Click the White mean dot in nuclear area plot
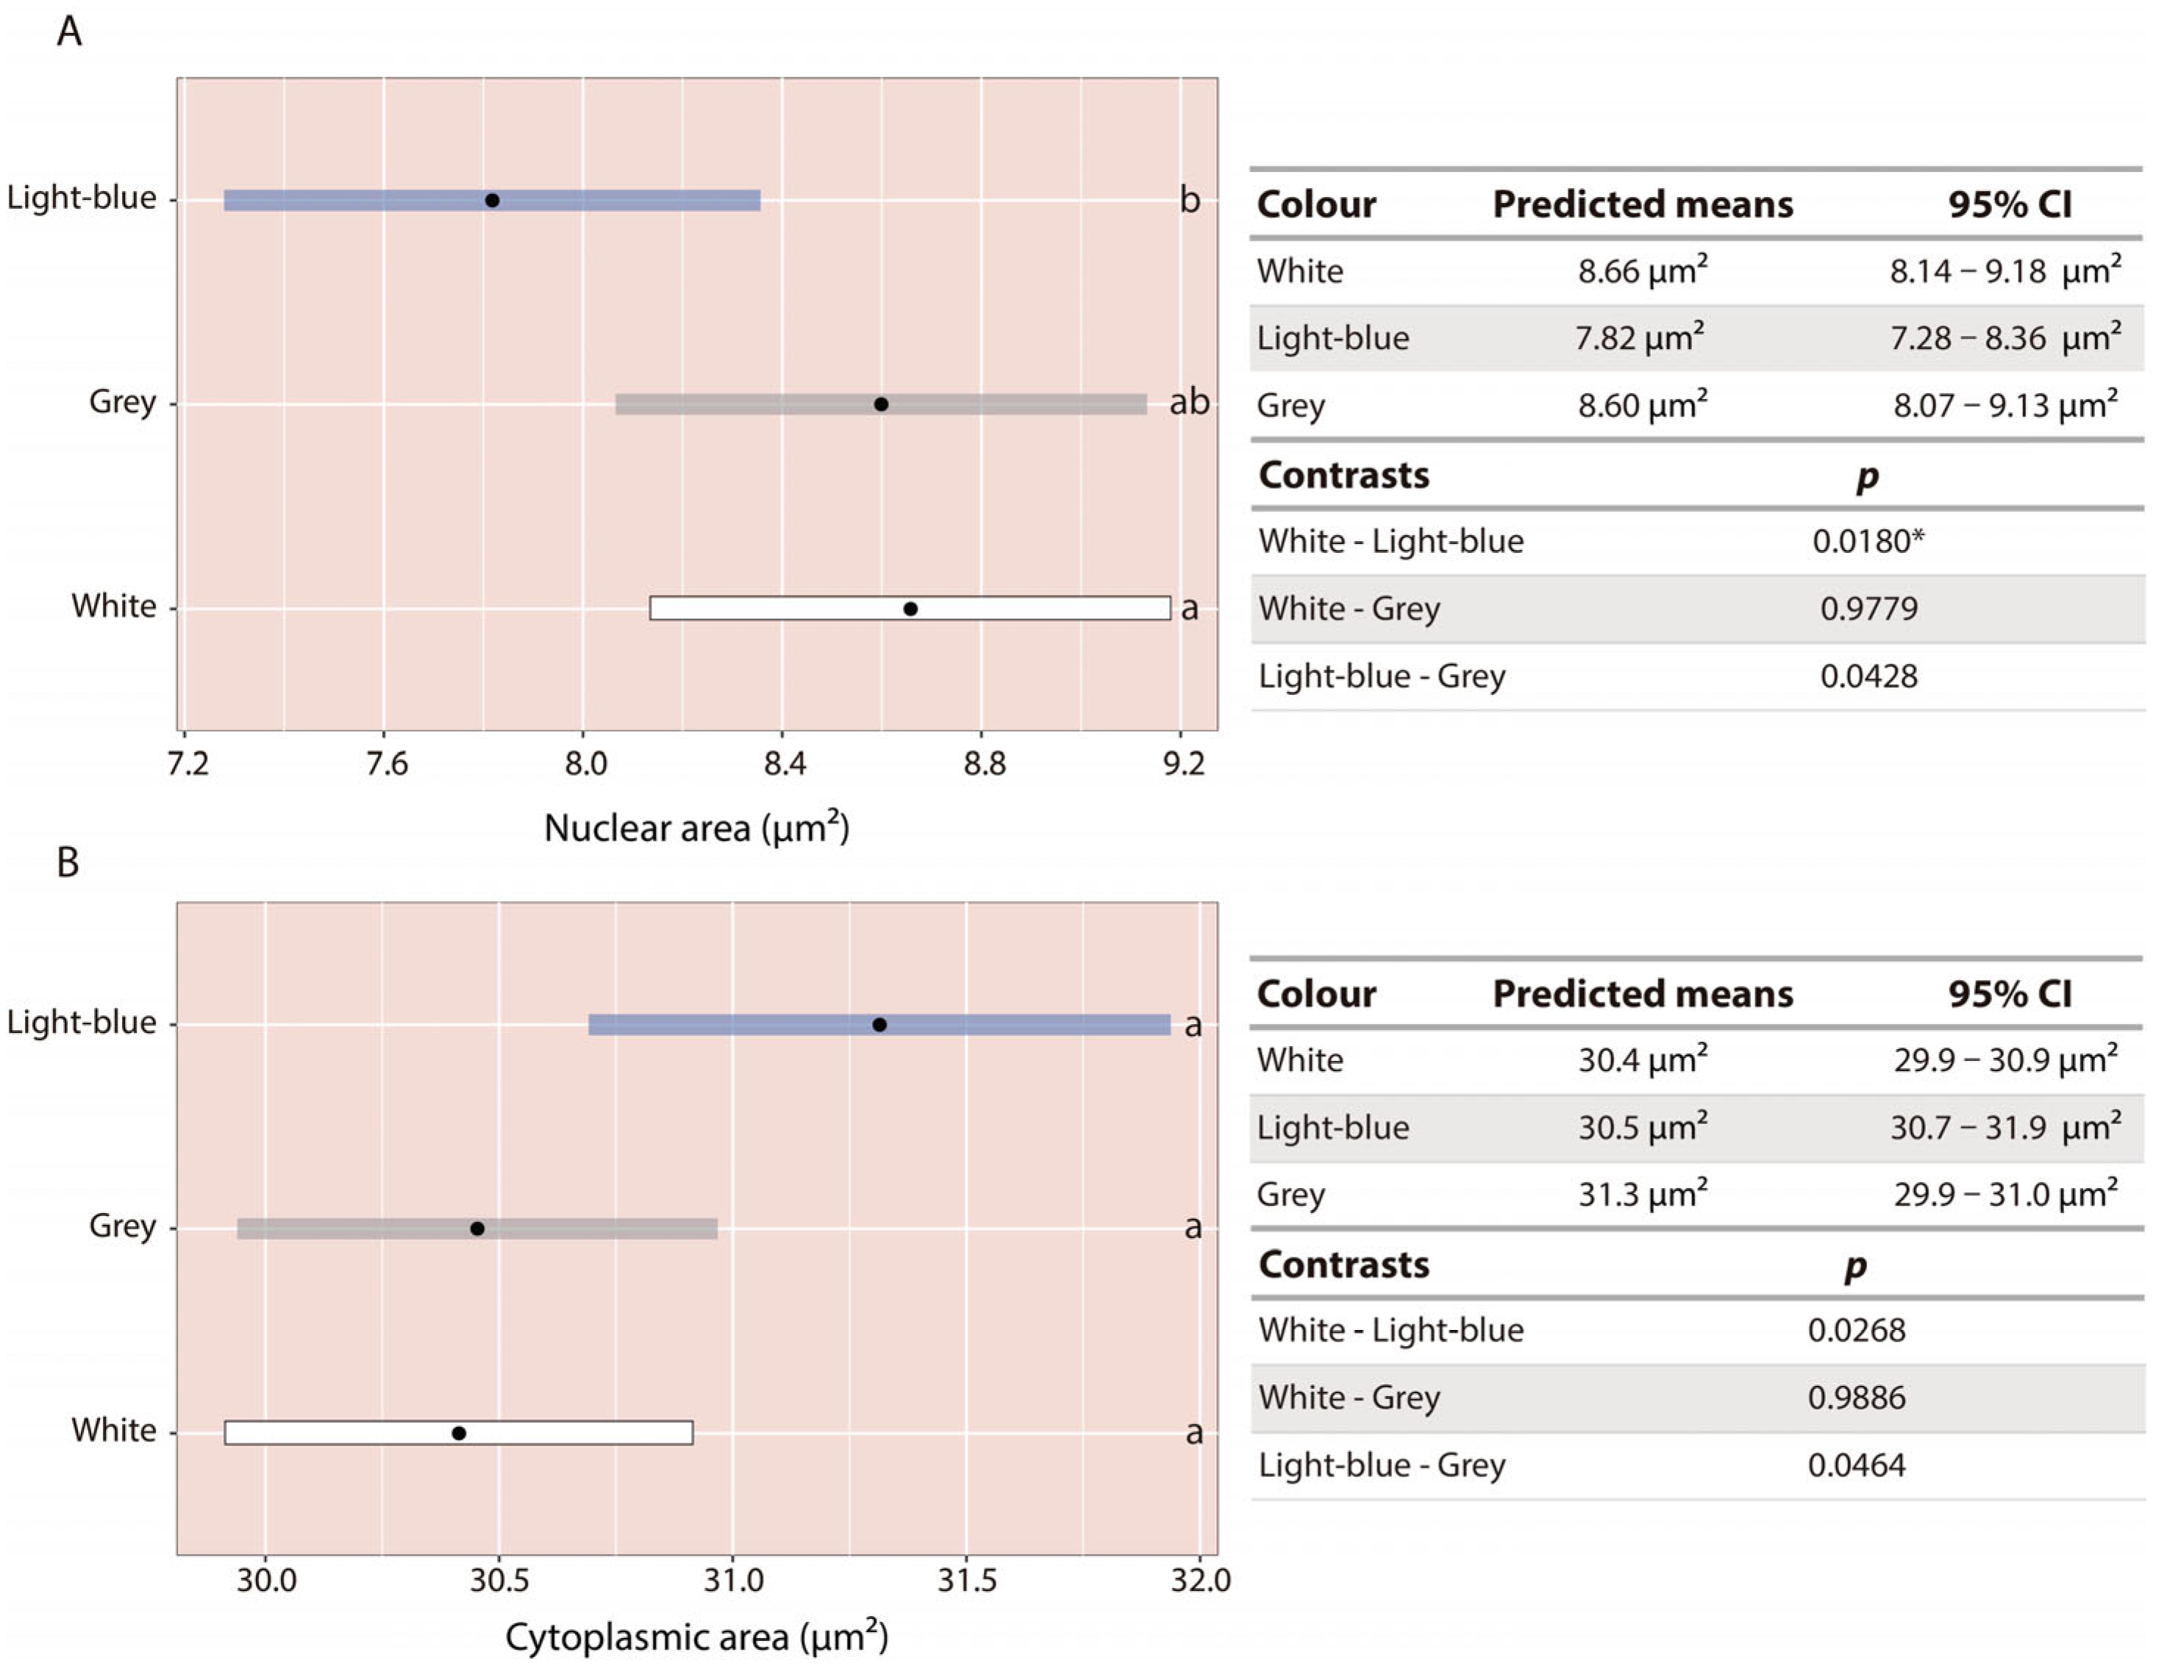 (x=911, y=608)
